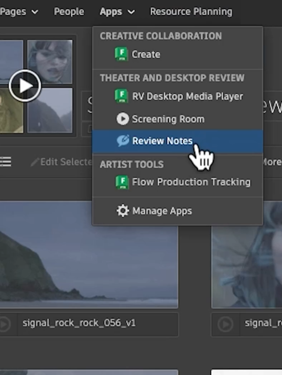The height and width of the screenshot is (375, 282).
Task: Click the THEATER AND DESKTOP REVIEW header
Action: 172,78
